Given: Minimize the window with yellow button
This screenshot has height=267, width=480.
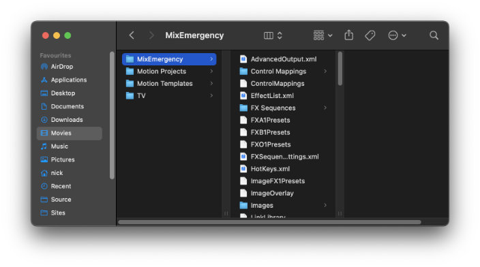Looking at the screenshot, I should click(x=57, y=35).
